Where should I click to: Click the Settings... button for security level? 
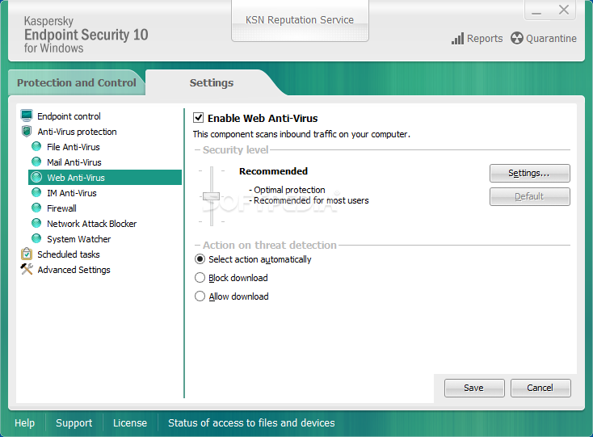pyautogui.click(x=529, y=173)
